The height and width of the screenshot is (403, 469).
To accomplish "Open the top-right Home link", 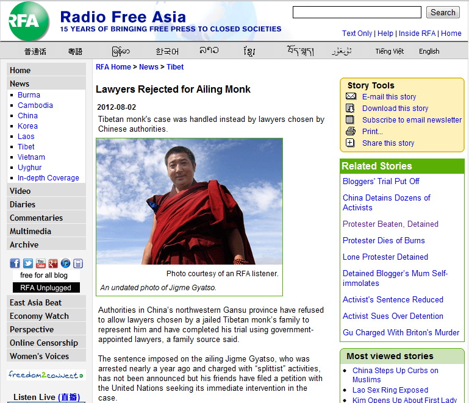I will 451,33.
